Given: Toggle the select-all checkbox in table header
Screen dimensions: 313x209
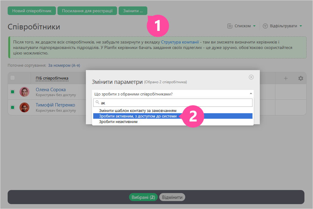Looking at the screenshot, I should (x=13, y=78).
